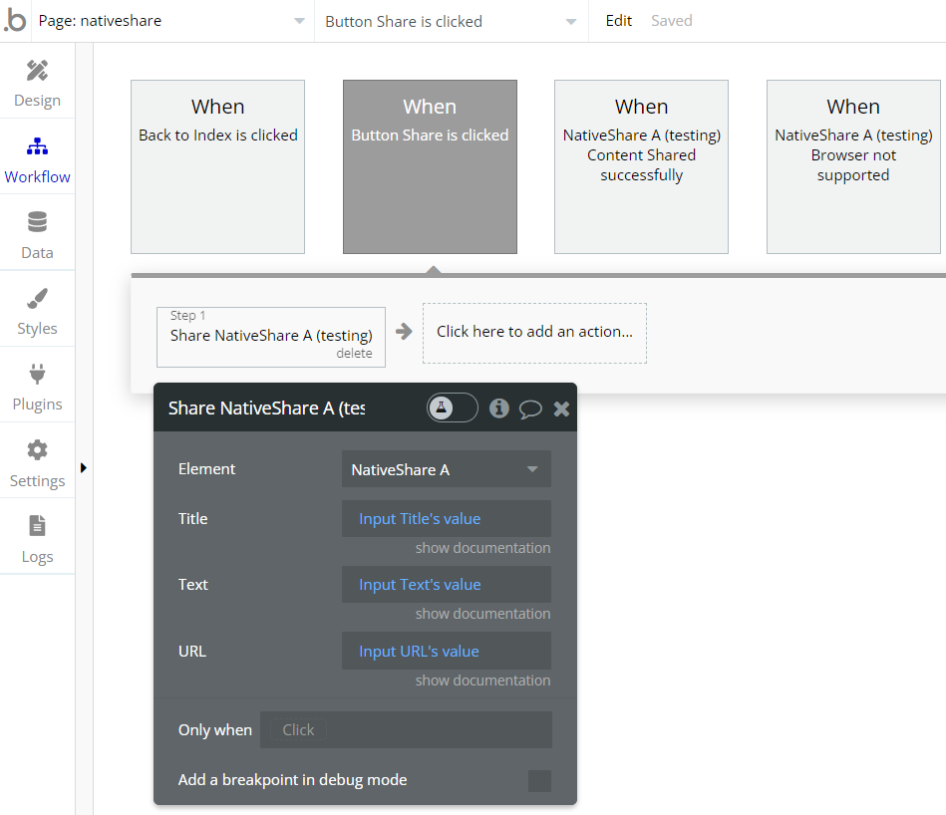Viewport: 946px width, 815px height.
Task: Open the Plugins plug icon
Action: pos(37,376)
